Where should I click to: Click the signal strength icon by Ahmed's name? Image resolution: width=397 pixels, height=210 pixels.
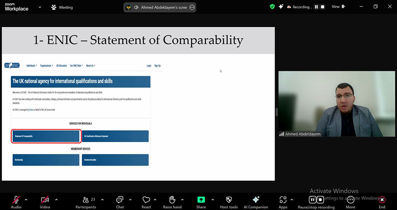[x=282, y=134]
